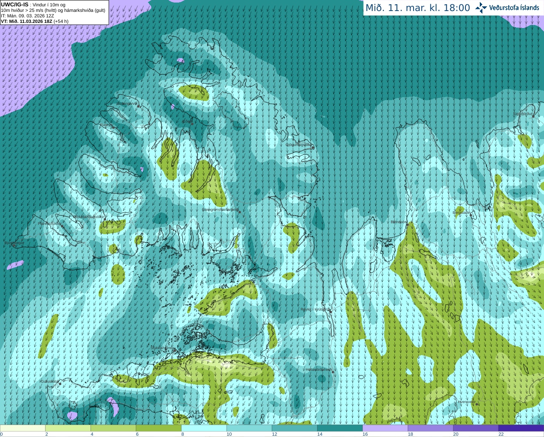The height and width of the screenshot is (437, 544).
Task: Click the 'Mið. 11. mar. kl. 18:00' timestamp
Action: (x=418, y=8)
